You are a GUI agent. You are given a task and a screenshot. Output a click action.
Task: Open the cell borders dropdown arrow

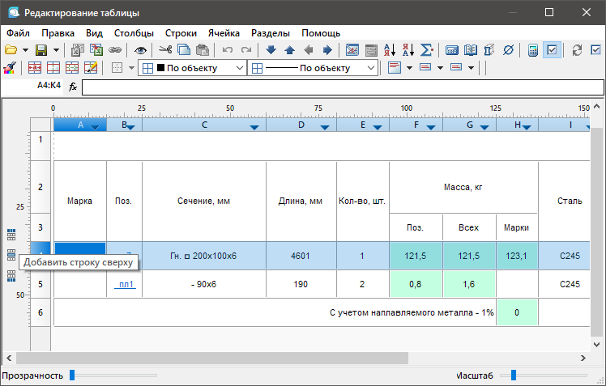(x=131, y=68)
